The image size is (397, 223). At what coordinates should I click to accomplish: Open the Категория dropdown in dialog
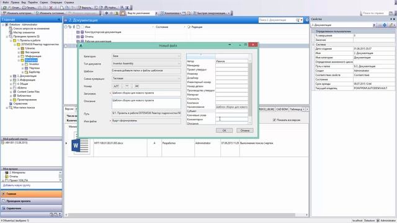click(x=146, y=56)
